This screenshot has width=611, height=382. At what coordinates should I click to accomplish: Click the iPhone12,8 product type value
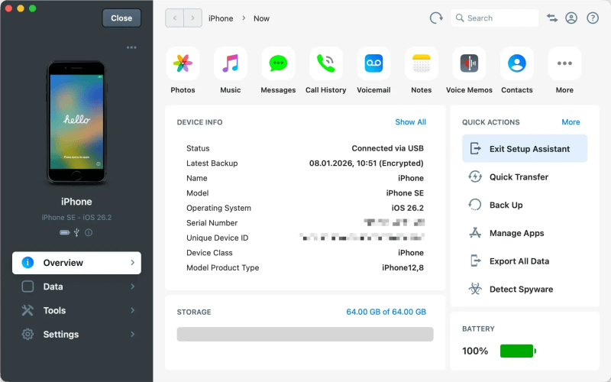click(x=402, y=268)
